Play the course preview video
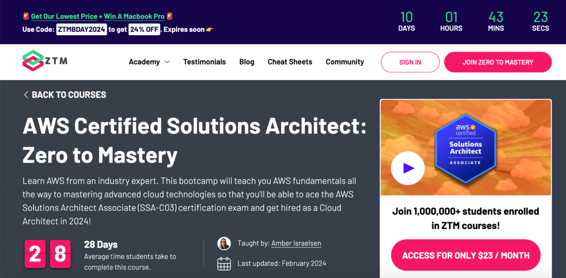The height and width of the screenshot is (278, 566). click(407, 168)
